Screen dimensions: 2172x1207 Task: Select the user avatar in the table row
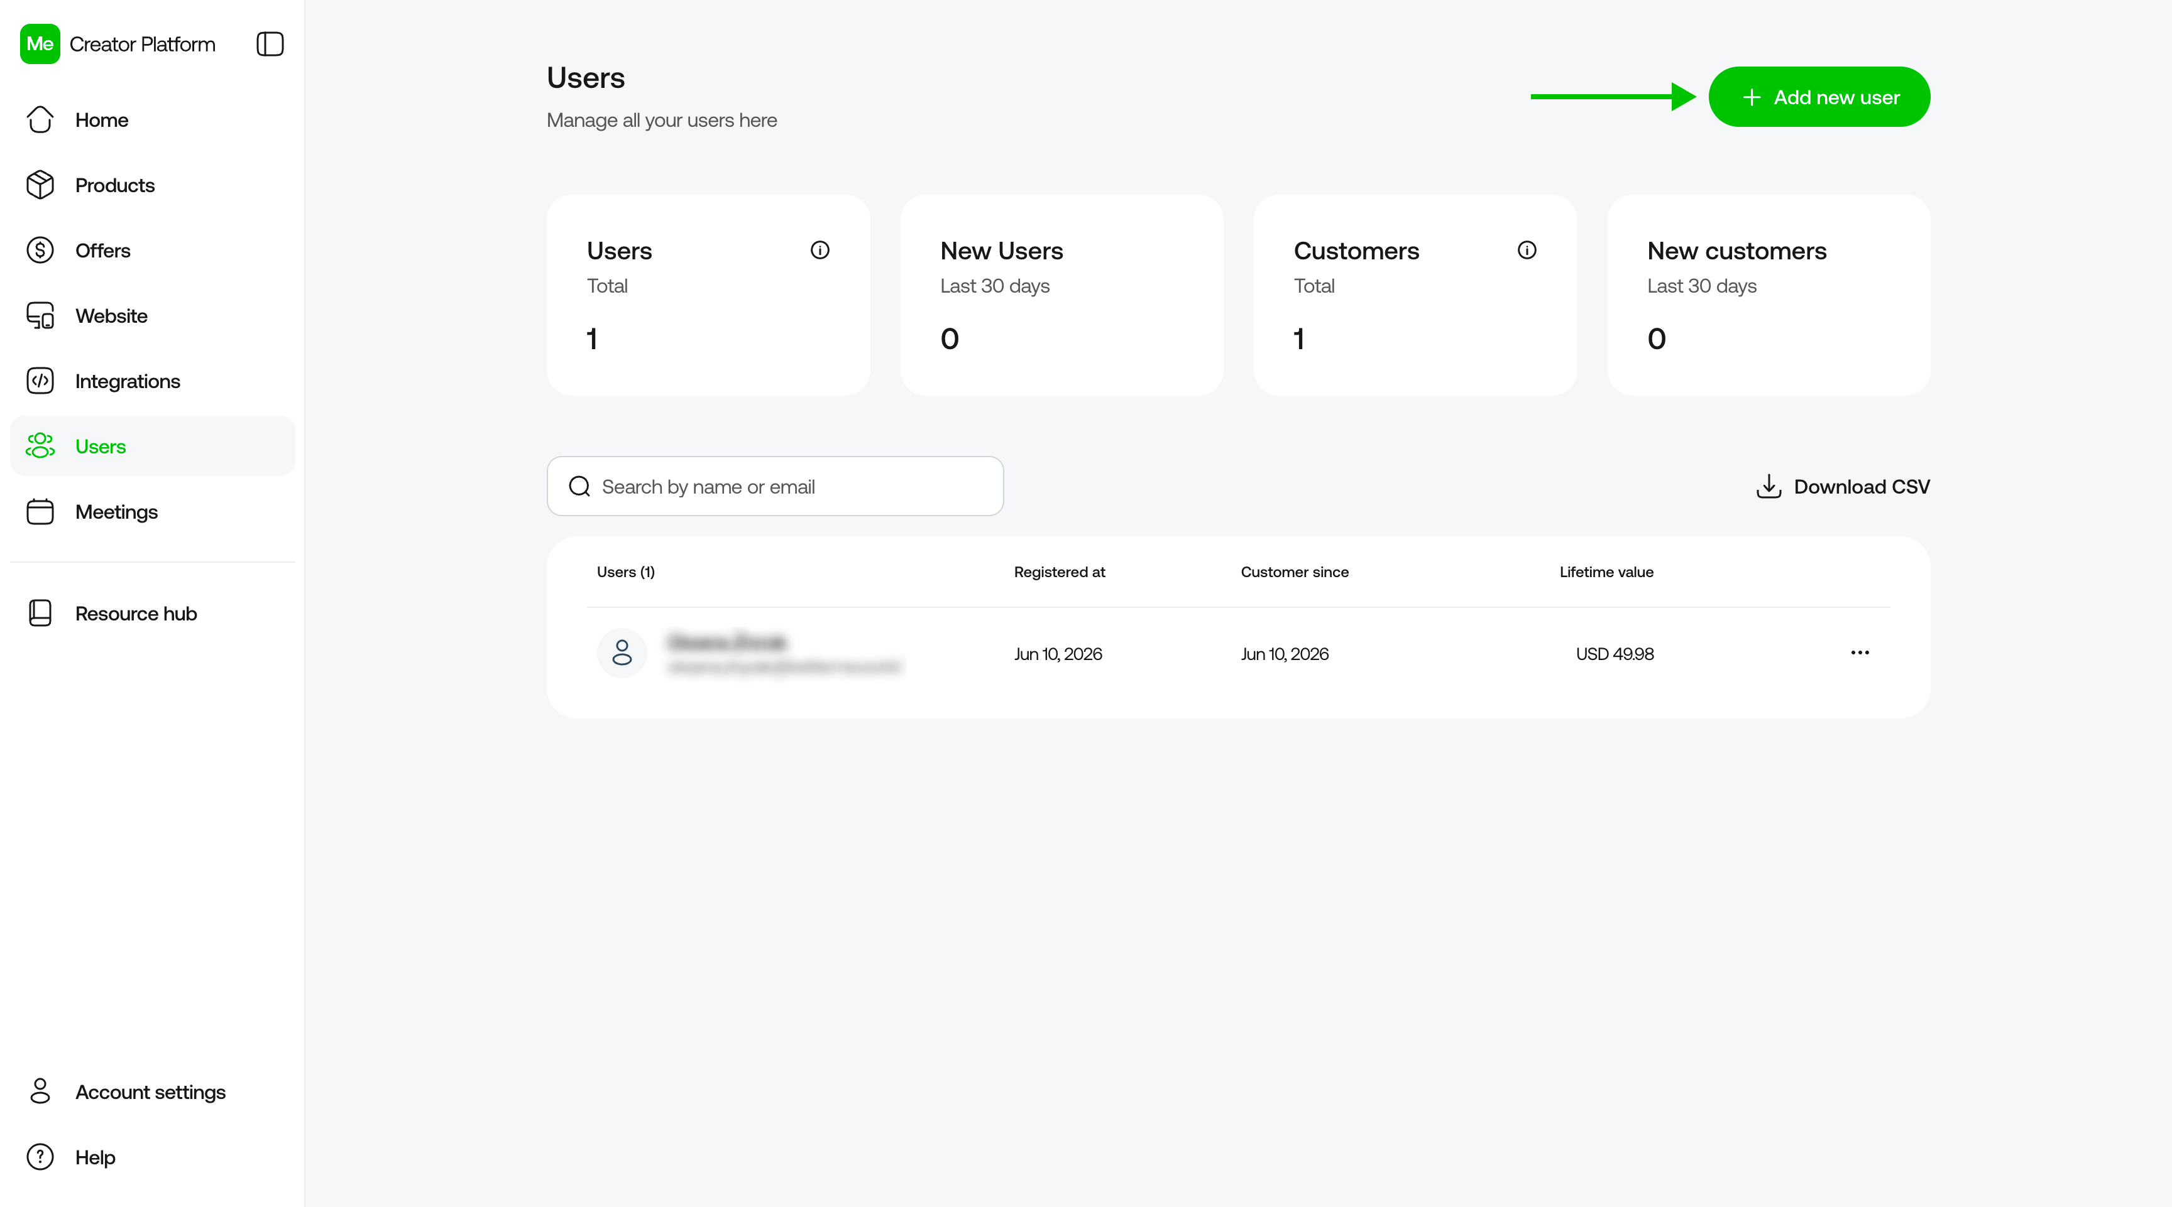tap(622, 652)
